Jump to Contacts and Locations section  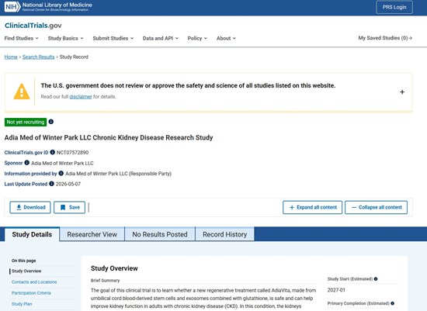34,282
